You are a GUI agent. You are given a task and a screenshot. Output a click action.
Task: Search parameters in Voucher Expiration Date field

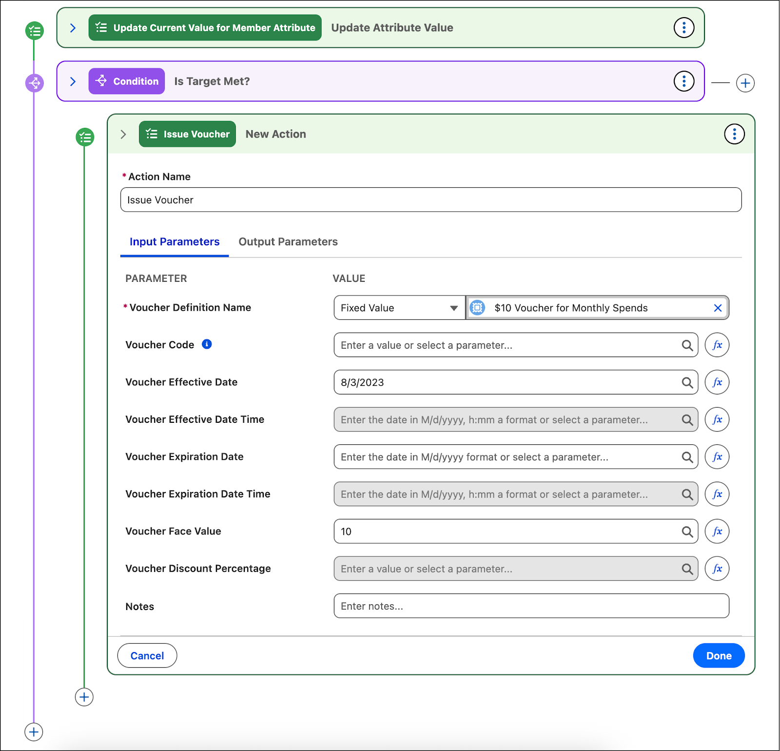pos(687,457)
